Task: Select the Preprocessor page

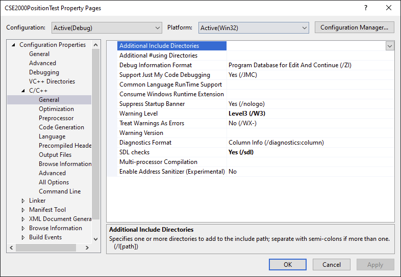Action: pyautogui.click(x=56, y=118)
